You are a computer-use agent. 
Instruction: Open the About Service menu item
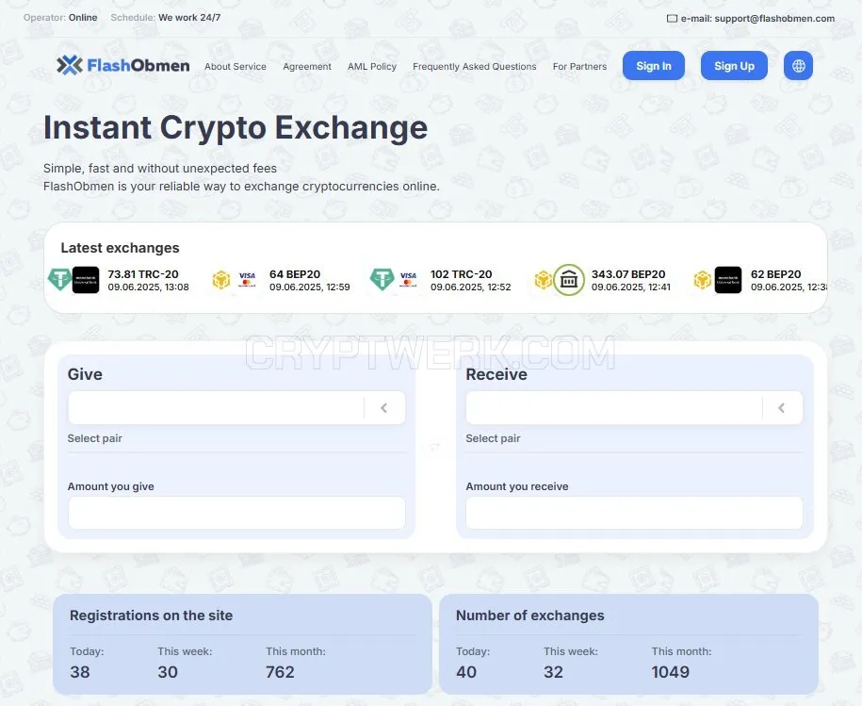click(x=236, y=67)
